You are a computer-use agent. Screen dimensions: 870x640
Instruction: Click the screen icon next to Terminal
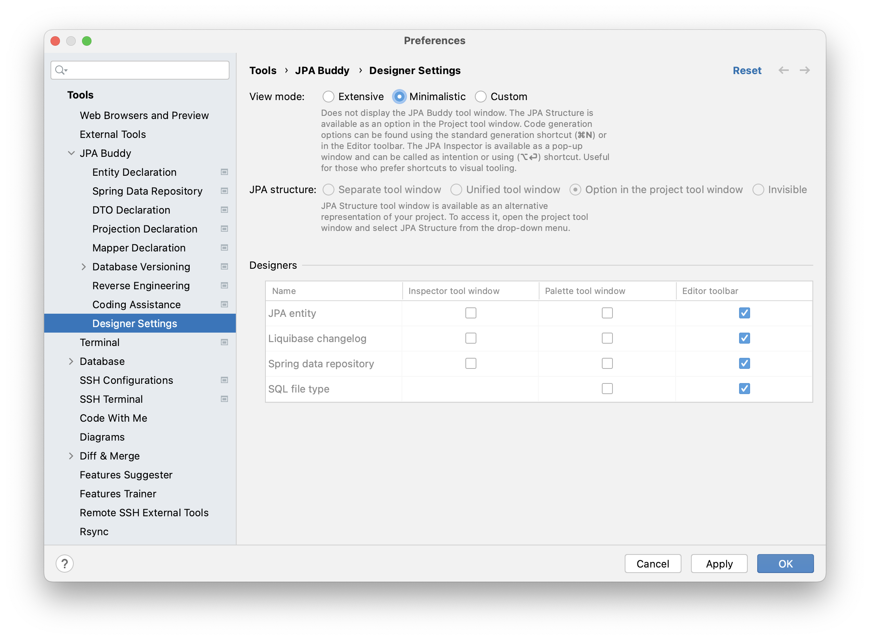click(x=224, y=342)
